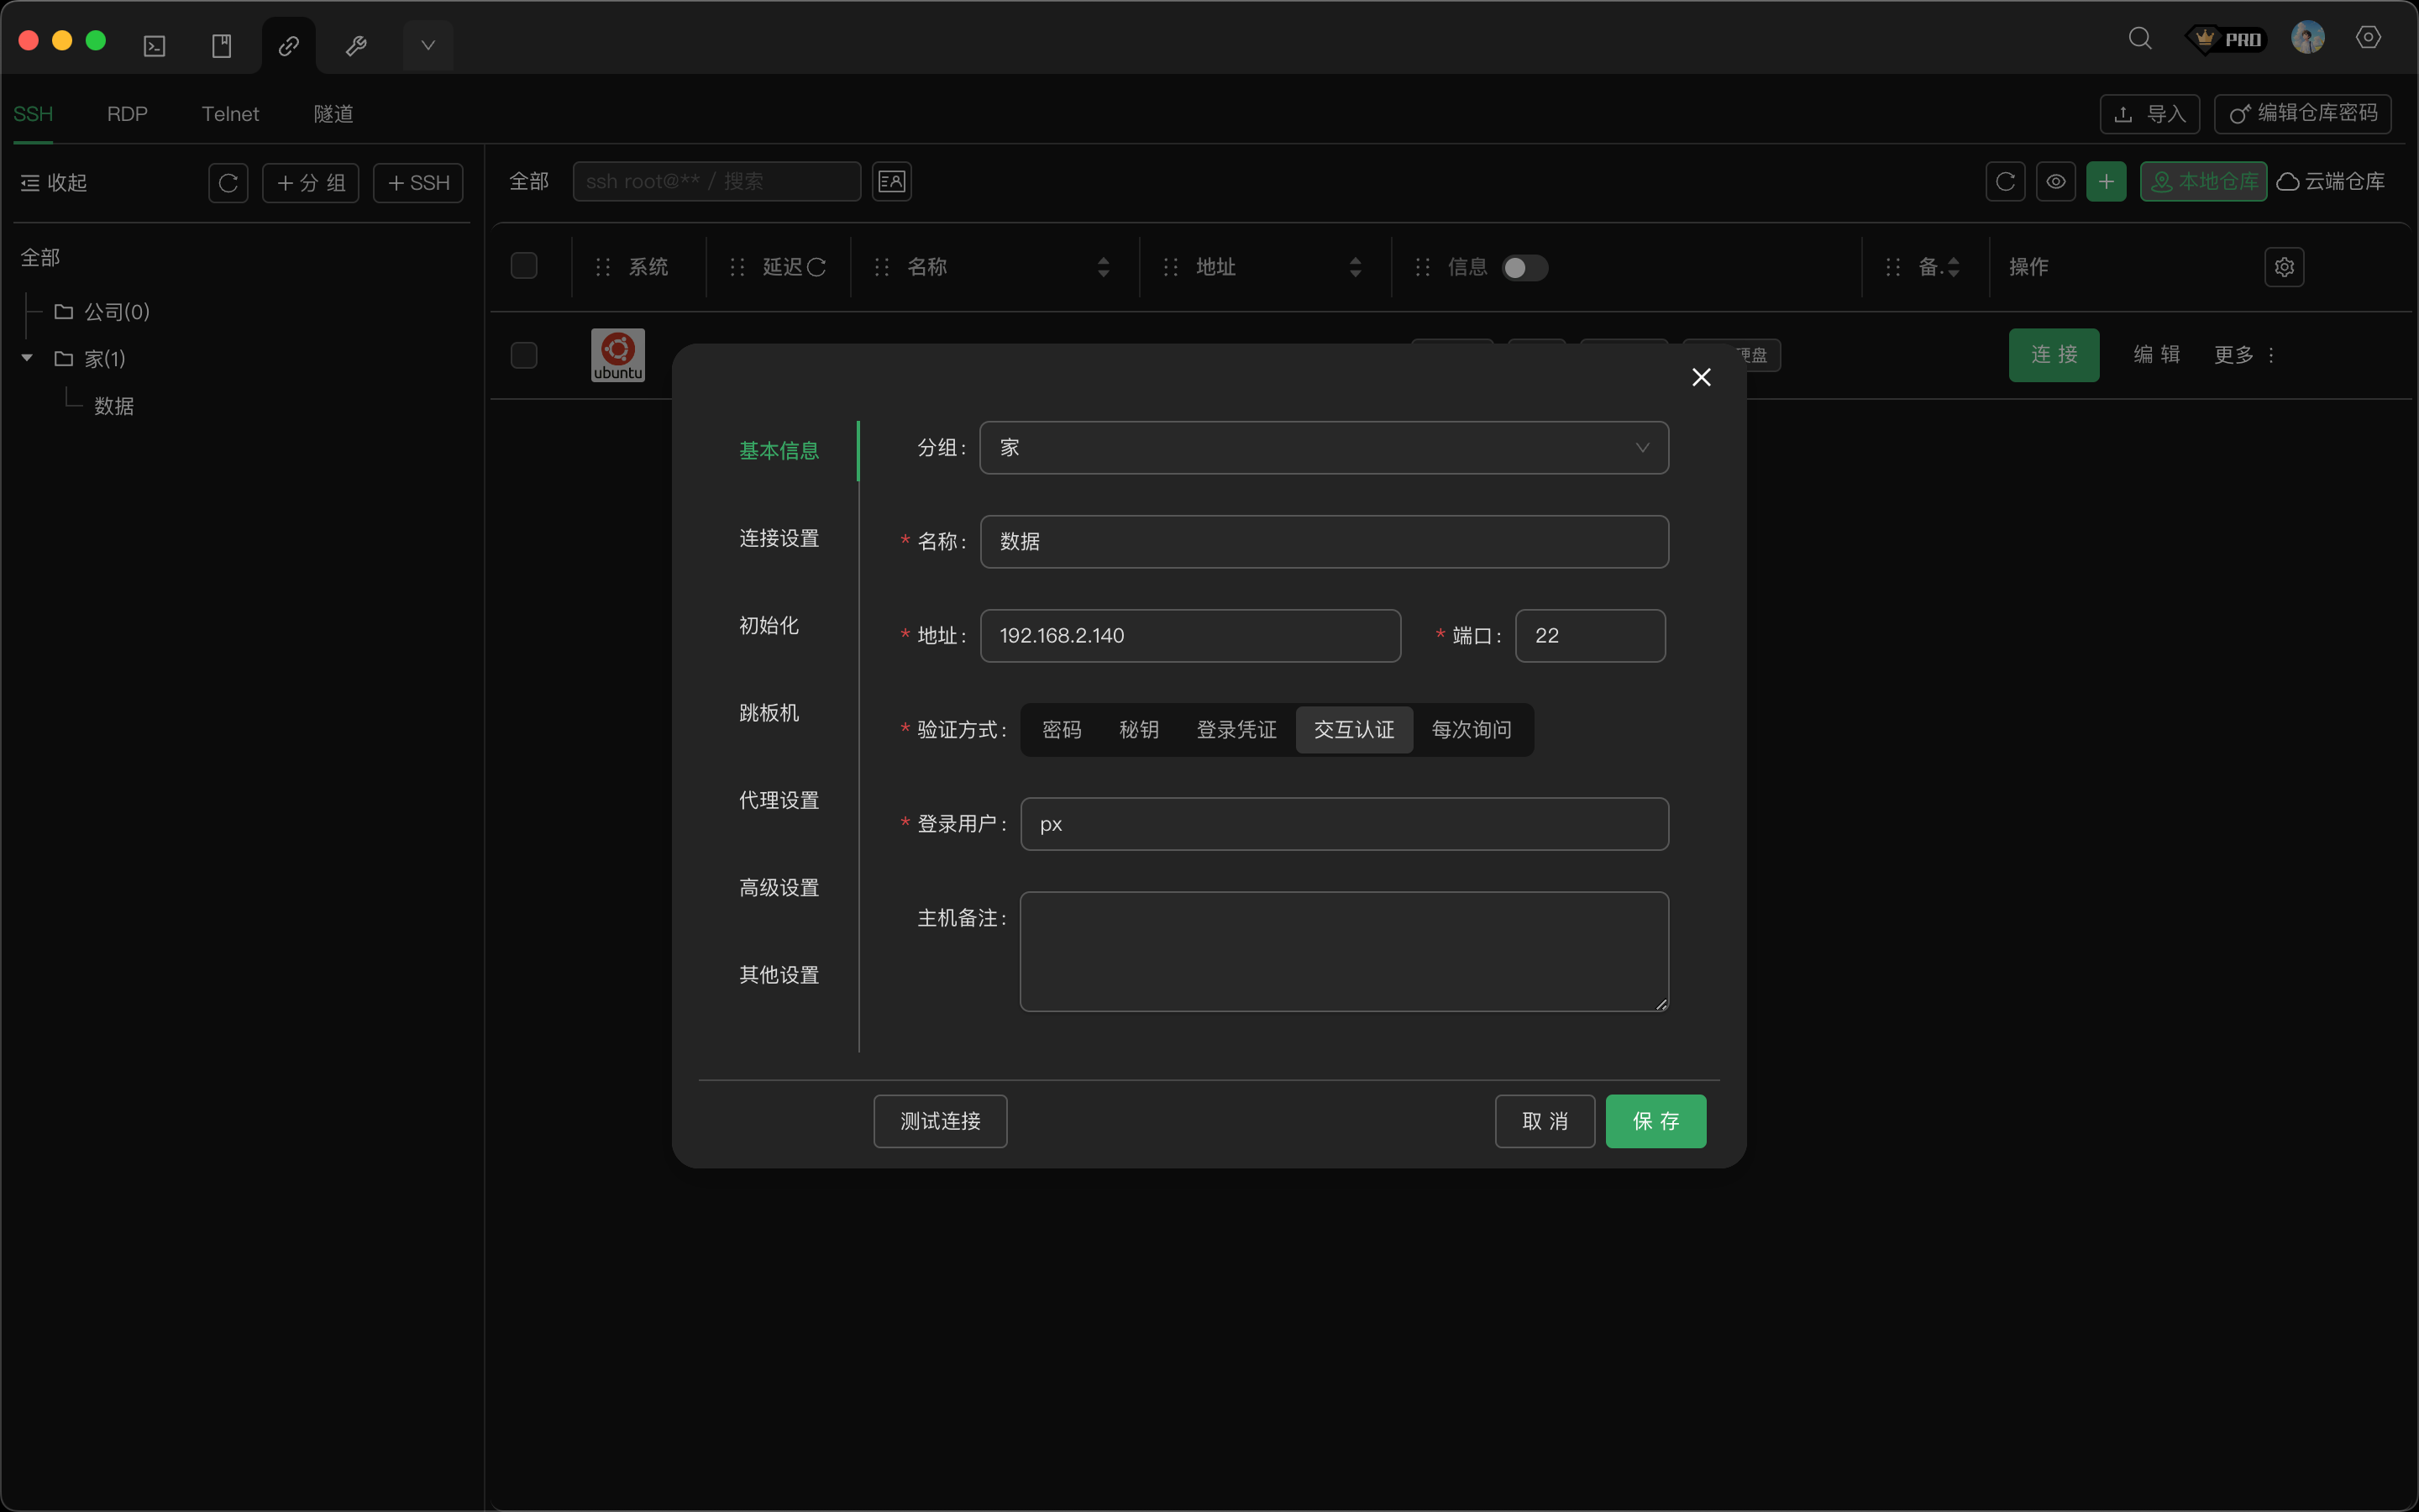The width and height of the screenshot is (2419, 1512).
Task: Open the chevron dropdown in the top toolbar
Action: (427, 44)
